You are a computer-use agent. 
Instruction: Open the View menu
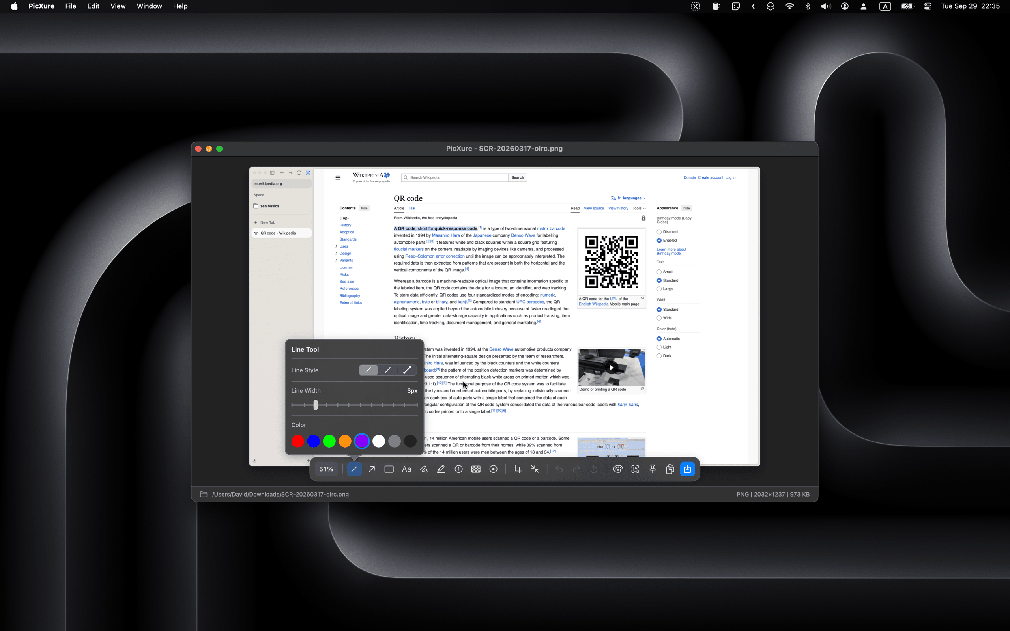(x=118, y=6)
